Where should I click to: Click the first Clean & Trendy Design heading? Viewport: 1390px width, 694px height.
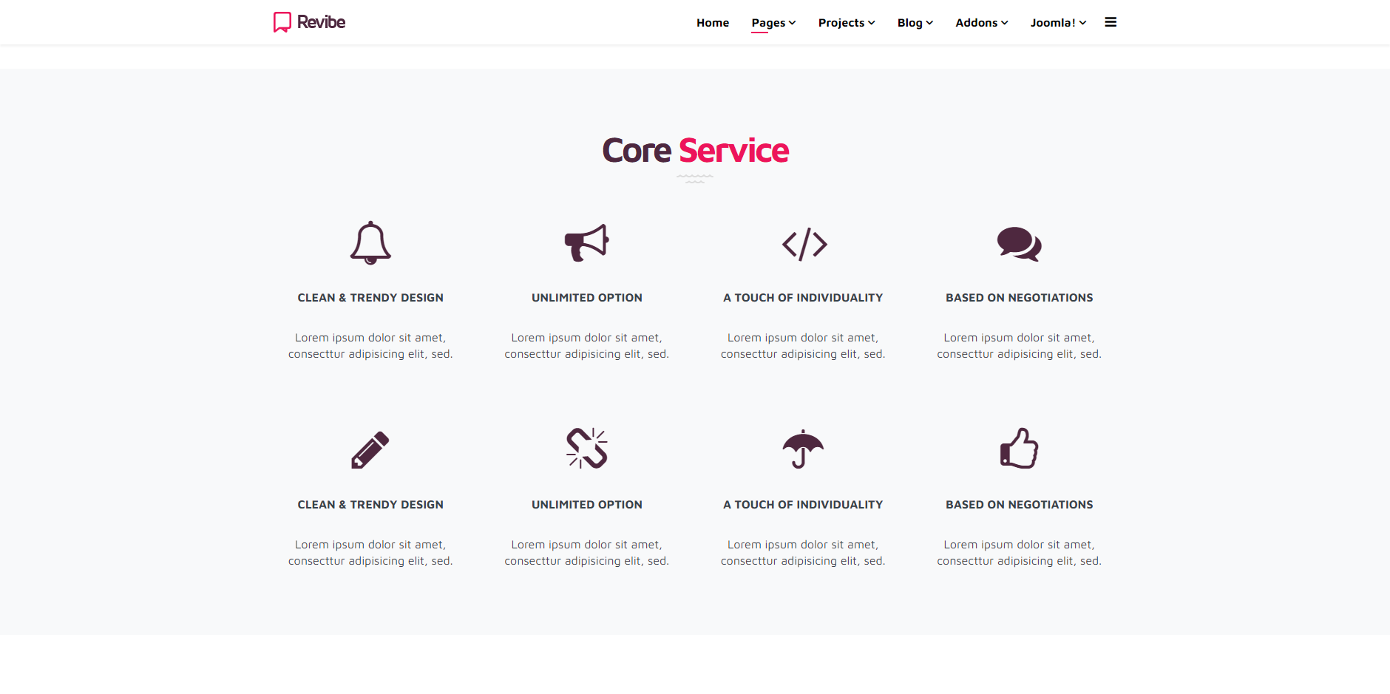(370, 298)
